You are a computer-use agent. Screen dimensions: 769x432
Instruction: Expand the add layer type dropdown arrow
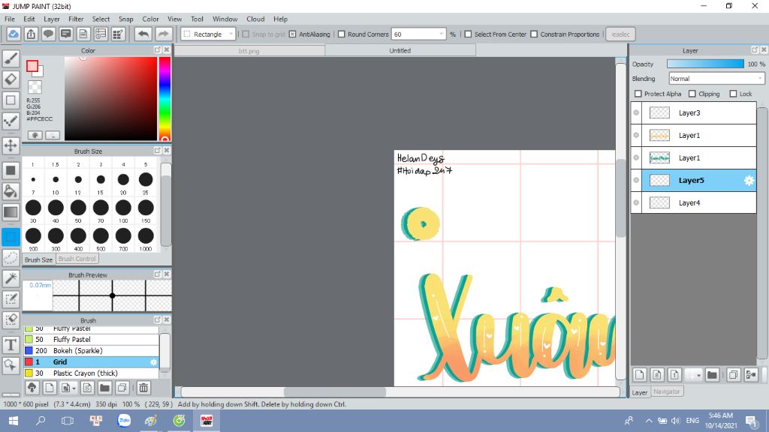698,375
